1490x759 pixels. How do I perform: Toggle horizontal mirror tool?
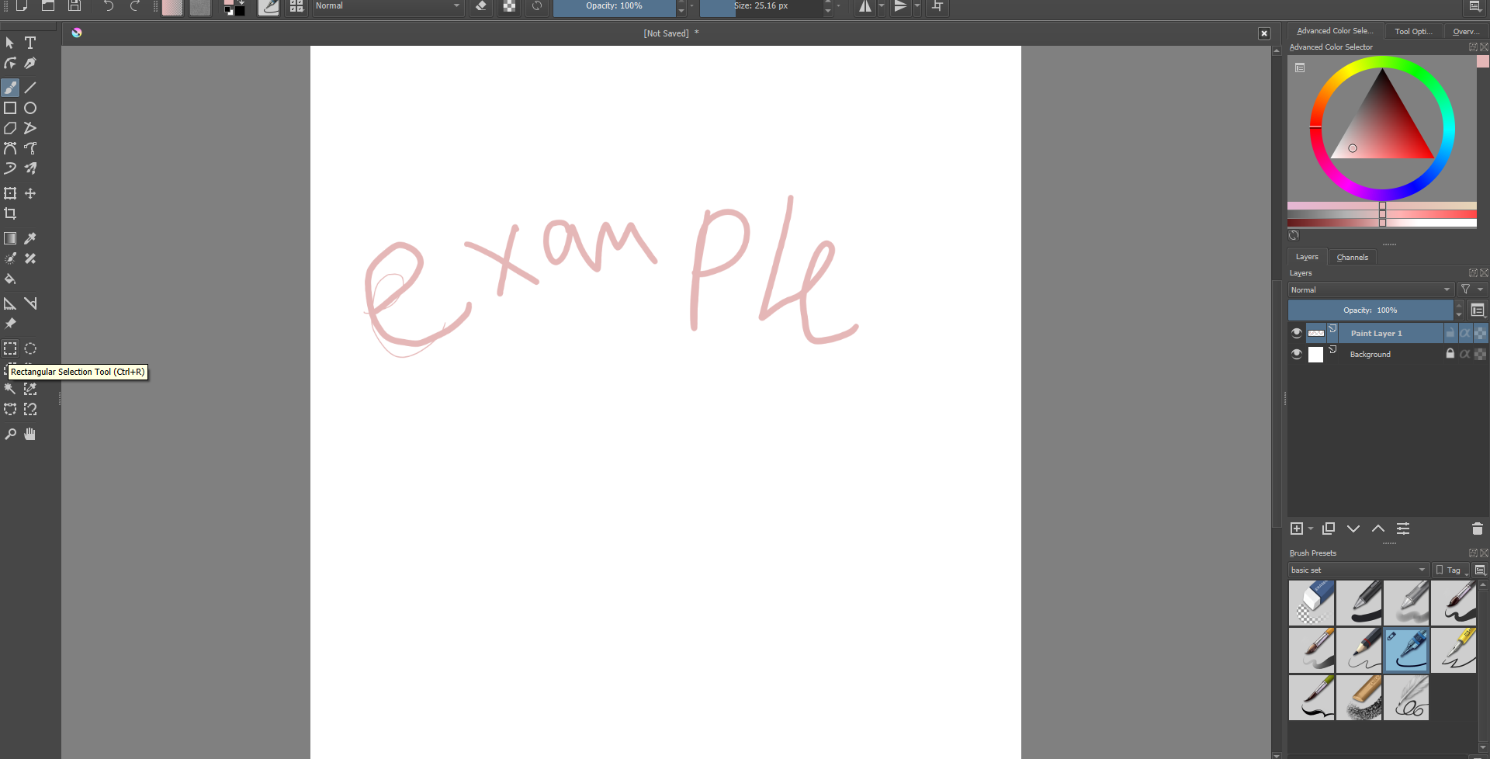[865, 6]
